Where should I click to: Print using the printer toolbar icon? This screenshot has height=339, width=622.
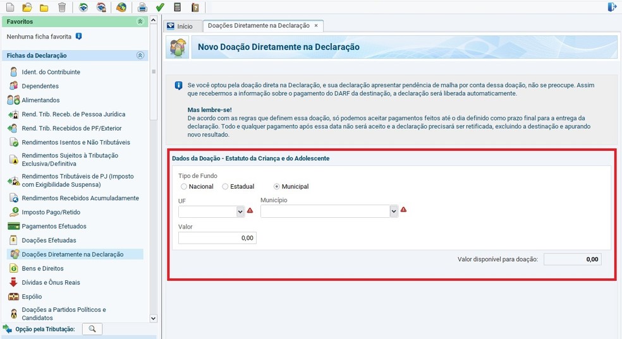pos(142,7)
